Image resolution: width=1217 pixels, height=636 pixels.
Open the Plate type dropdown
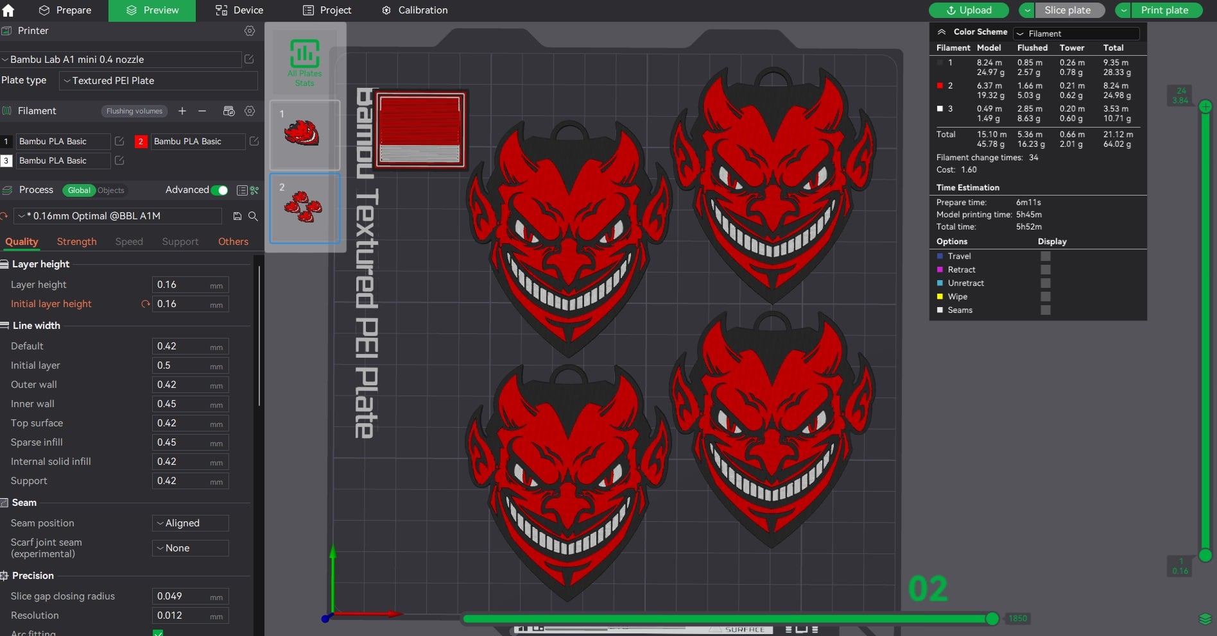[x=159, y=81]
